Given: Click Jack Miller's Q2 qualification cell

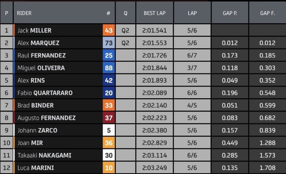Looking at the screenshot, I should pos(125,30).
